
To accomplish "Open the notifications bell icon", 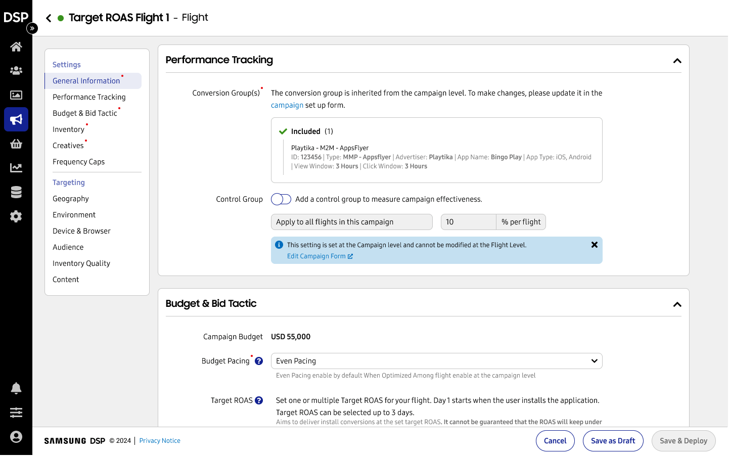I will tap(16, 388).
